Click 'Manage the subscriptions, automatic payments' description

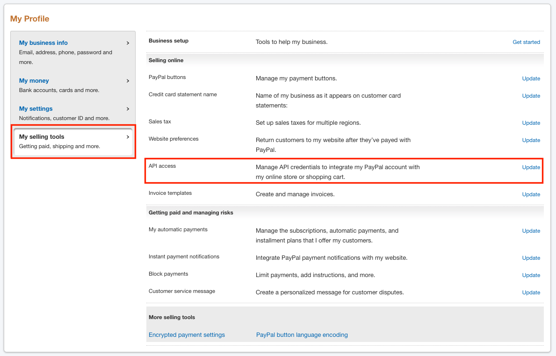coord(327,235)
